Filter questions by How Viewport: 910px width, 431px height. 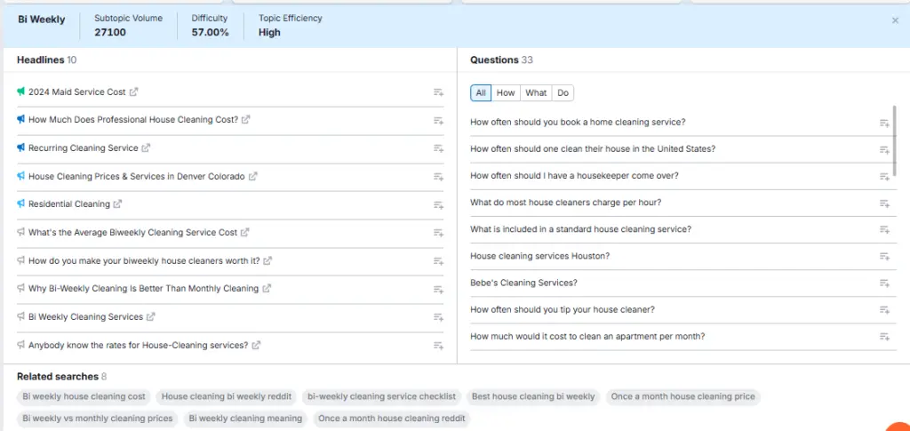click(506, 93)
